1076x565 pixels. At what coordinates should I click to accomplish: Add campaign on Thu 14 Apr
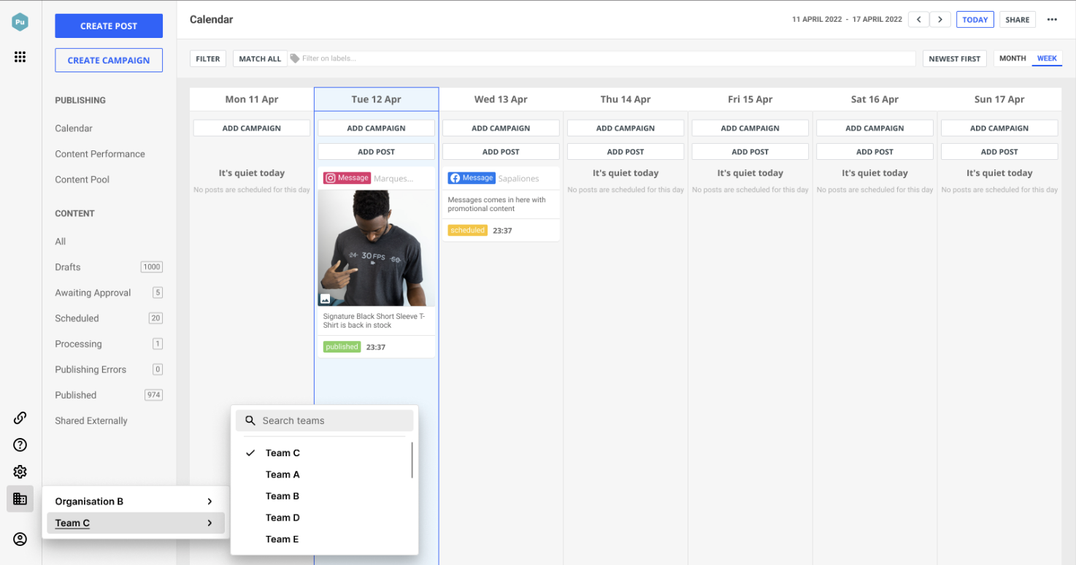(626, 128)
